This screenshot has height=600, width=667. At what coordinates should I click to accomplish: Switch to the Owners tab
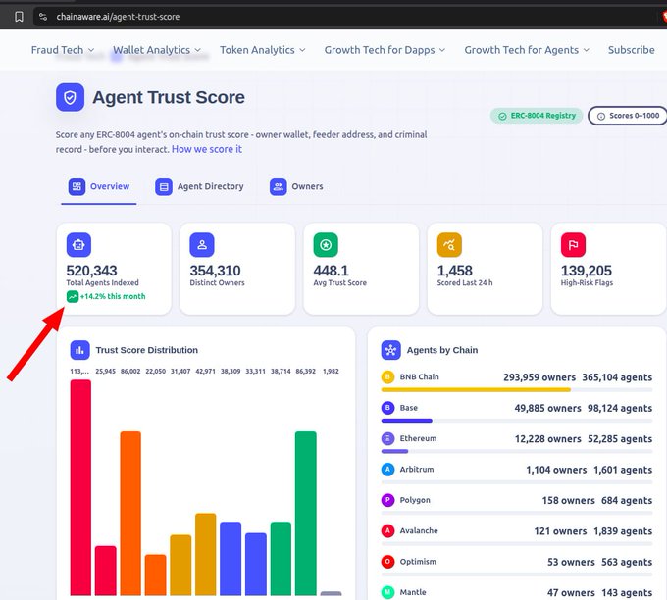(x=296, y=186)
